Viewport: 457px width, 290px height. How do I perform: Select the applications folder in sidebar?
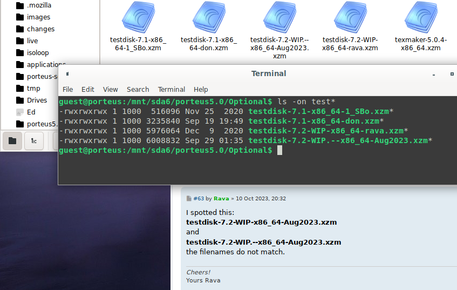[41, 64]
